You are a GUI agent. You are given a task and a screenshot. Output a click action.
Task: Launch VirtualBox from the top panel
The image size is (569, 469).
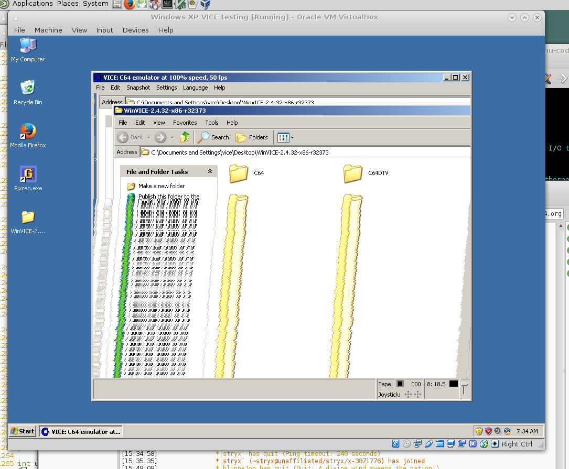click(x=205, y=4)
